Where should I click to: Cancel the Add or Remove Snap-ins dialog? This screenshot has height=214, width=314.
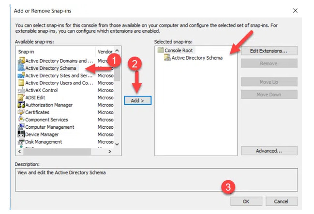281,201
